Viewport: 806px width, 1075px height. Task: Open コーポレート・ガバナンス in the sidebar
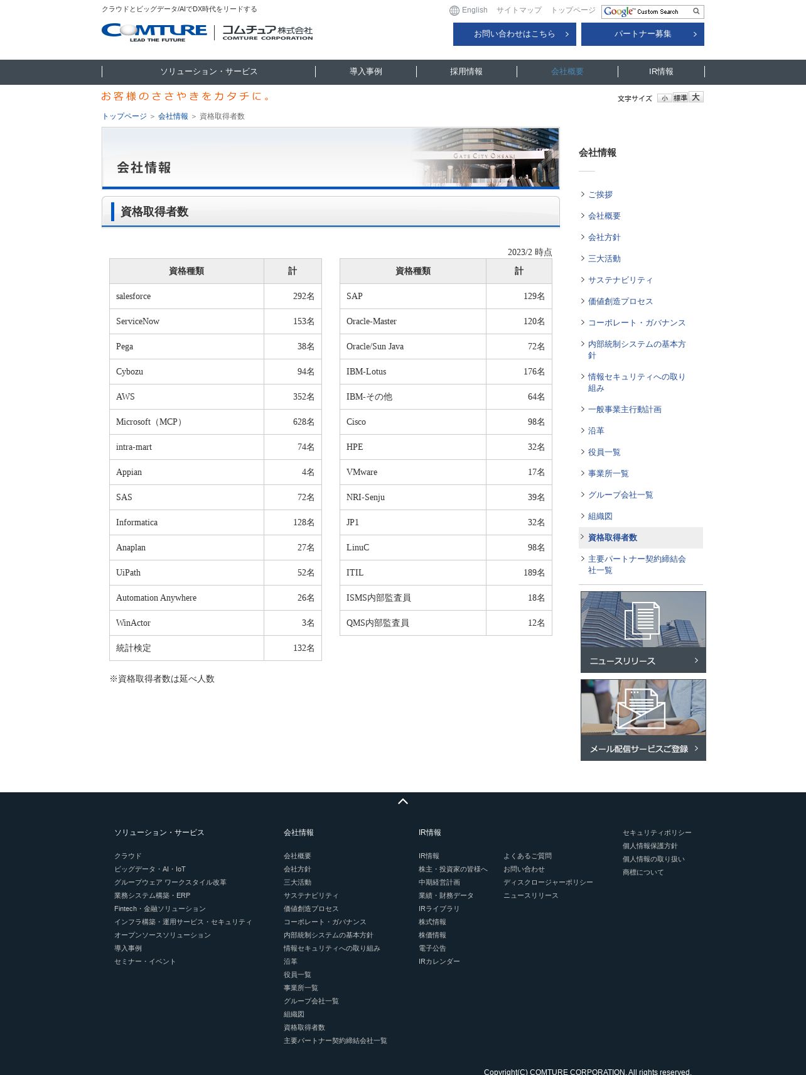(637, 323)
